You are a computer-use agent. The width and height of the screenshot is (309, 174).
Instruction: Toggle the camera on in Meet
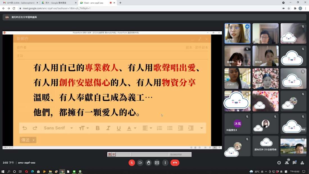140,163
